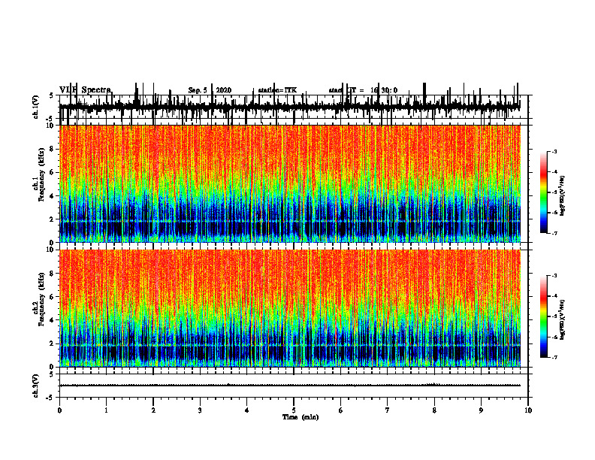Click the ch.2 spectrogram color scale bar
Image resolution: width=595 pixels, height=460 pixels.
[x=543, y=316]
